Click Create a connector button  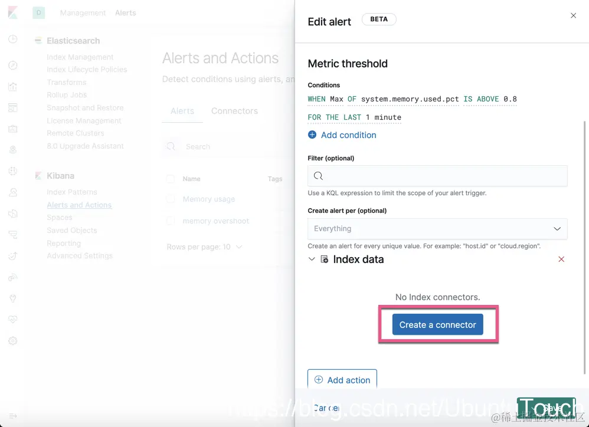pyautogui.click(x=437, y=324)
